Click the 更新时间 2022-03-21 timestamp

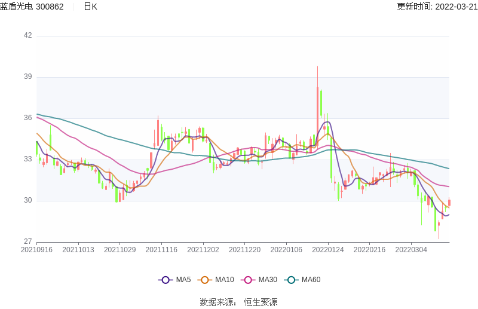click(437, 7)
